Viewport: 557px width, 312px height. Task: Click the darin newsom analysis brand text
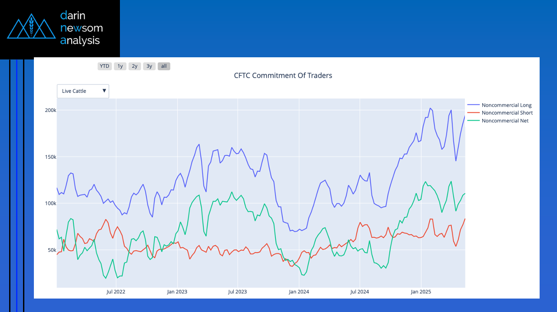(x=82, y=28)
